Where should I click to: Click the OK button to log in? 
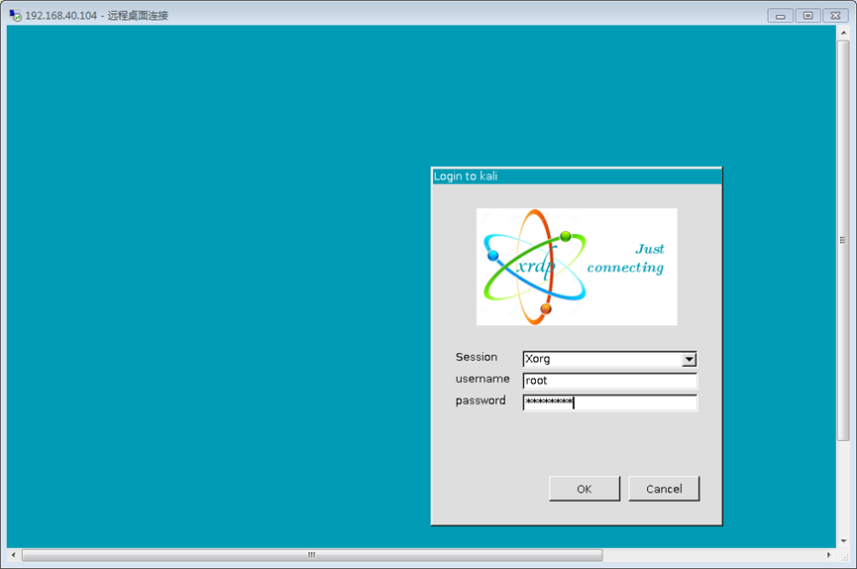click(585, 489)
